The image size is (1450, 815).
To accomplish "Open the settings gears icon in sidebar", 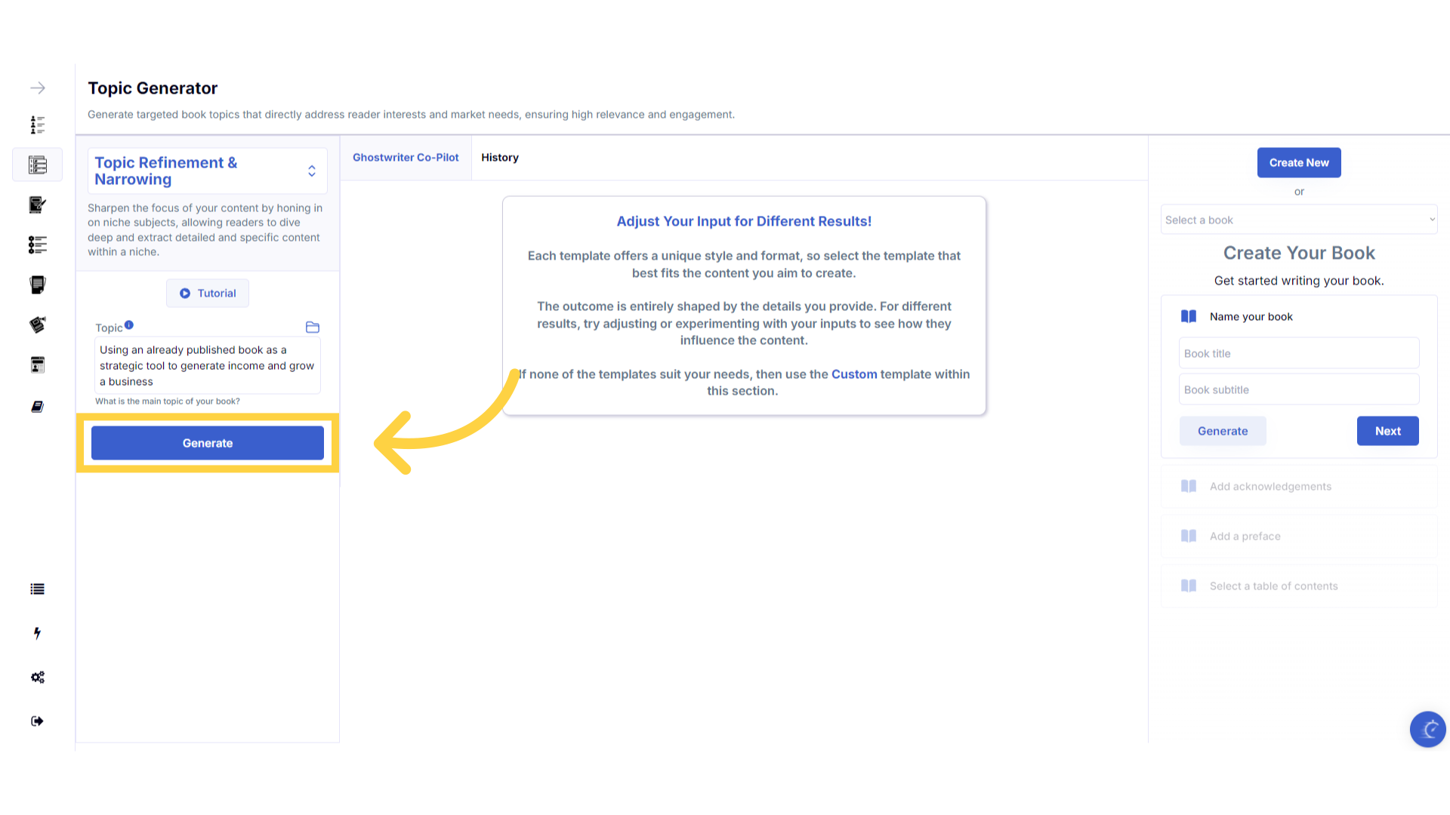I will [37, 677].
